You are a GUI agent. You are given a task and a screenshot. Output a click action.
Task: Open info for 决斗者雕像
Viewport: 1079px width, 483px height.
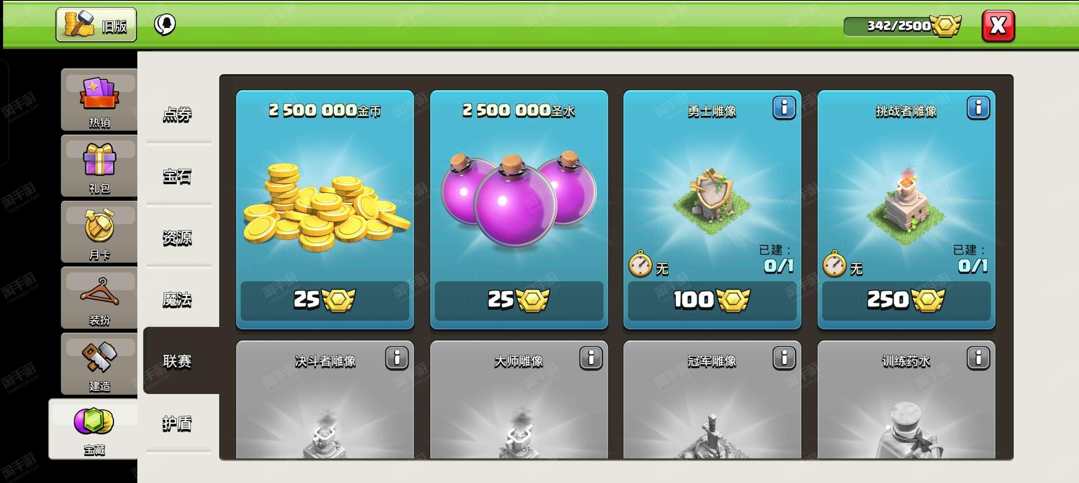[x=397, y=358]
